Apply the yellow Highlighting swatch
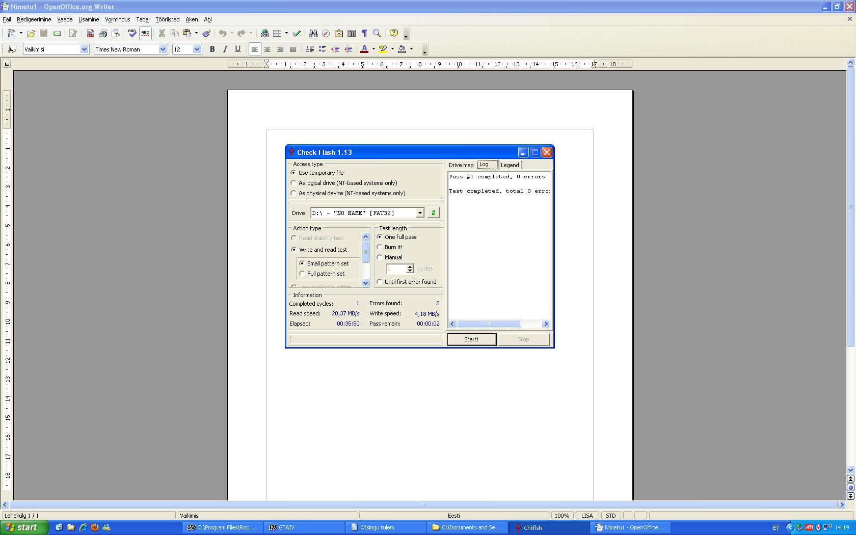Screen dimensions: 856x535 (x=383, y=49)
